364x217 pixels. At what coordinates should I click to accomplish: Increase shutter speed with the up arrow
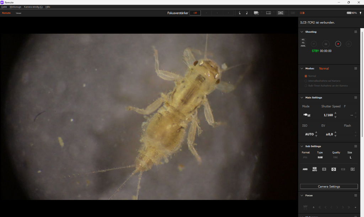(336, 113)
